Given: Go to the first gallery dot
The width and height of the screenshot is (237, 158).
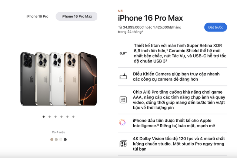Looking at the screenshot, I should 44,117.
